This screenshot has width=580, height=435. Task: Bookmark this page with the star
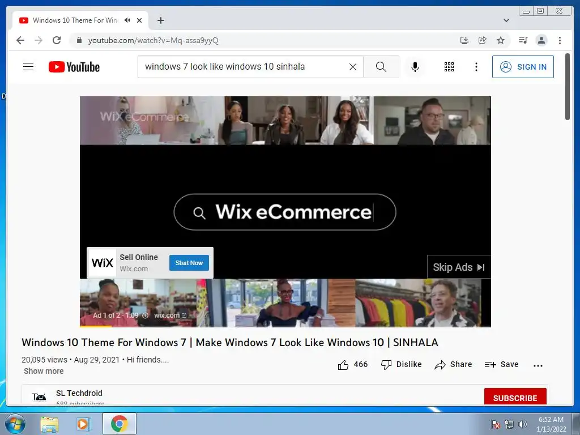[501, 40]
